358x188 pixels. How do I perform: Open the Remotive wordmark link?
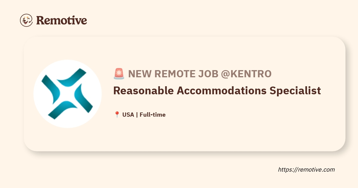pos(61,20)
